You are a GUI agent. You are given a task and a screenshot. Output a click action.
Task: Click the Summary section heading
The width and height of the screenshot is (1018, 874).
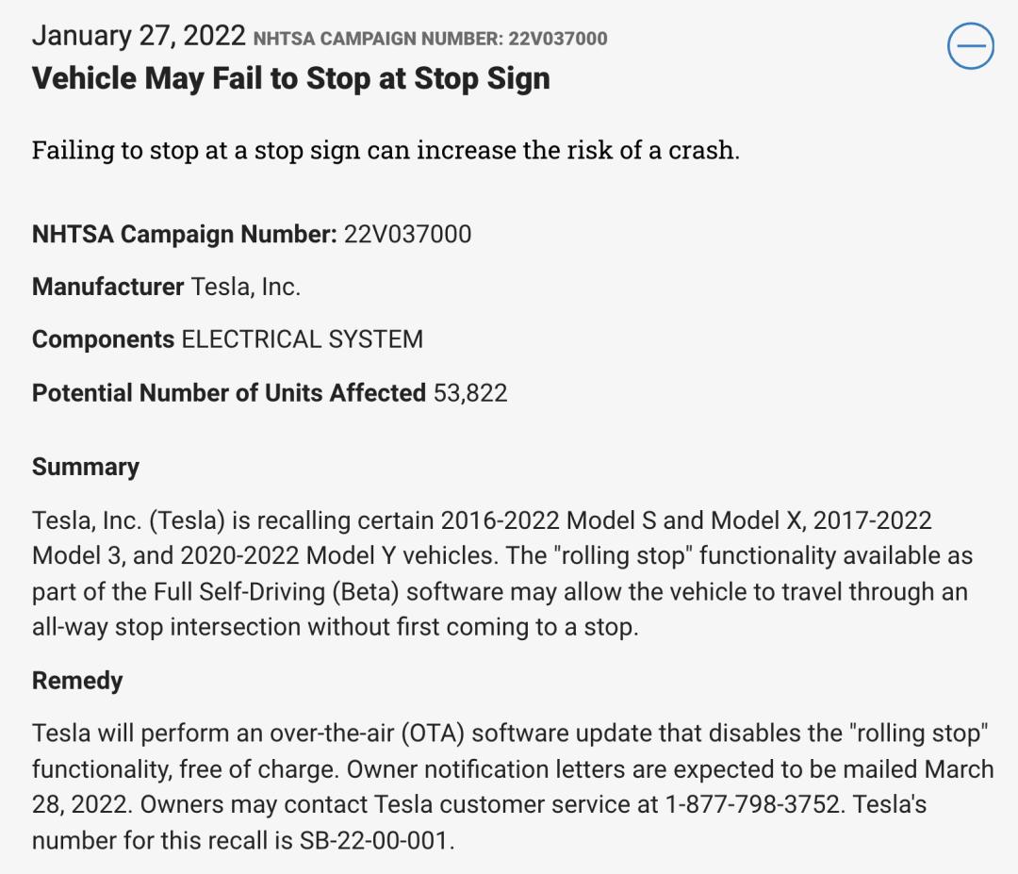(86, 467)
